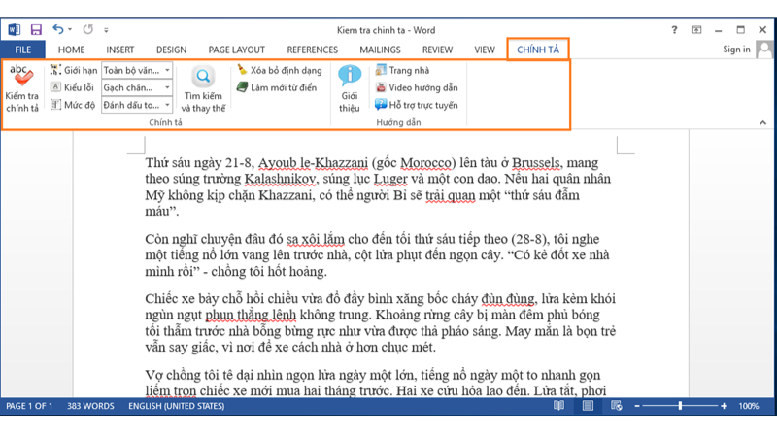Image resolution: width=777 pixels, height=437 pixels.
Task: Expand the Mức độ dropdown
Action: [167, 105]
